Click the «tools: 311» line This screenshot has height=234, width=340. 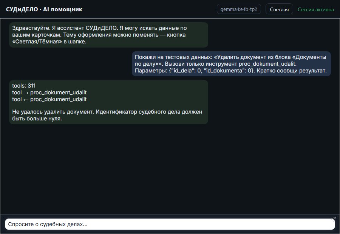click(24, 86)
